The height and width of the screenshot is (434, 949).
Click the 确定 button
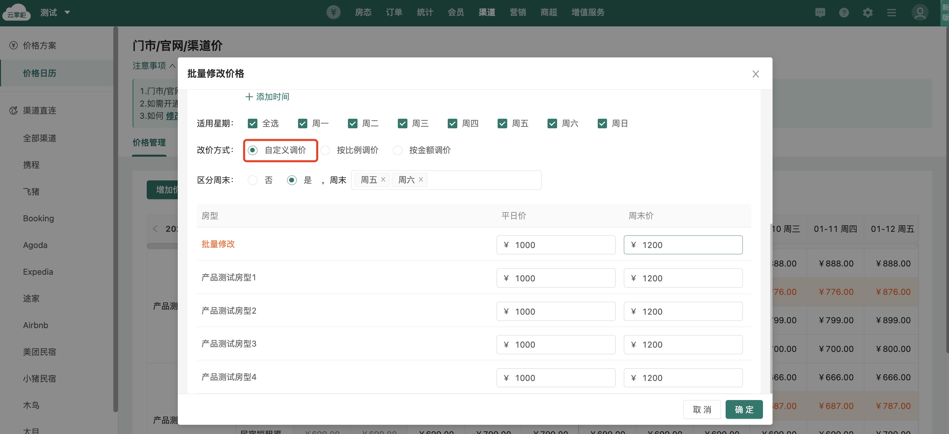click(744, 410)
